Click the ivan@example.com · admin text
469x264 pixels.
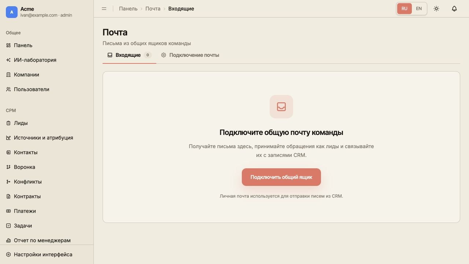click(46, 15)
